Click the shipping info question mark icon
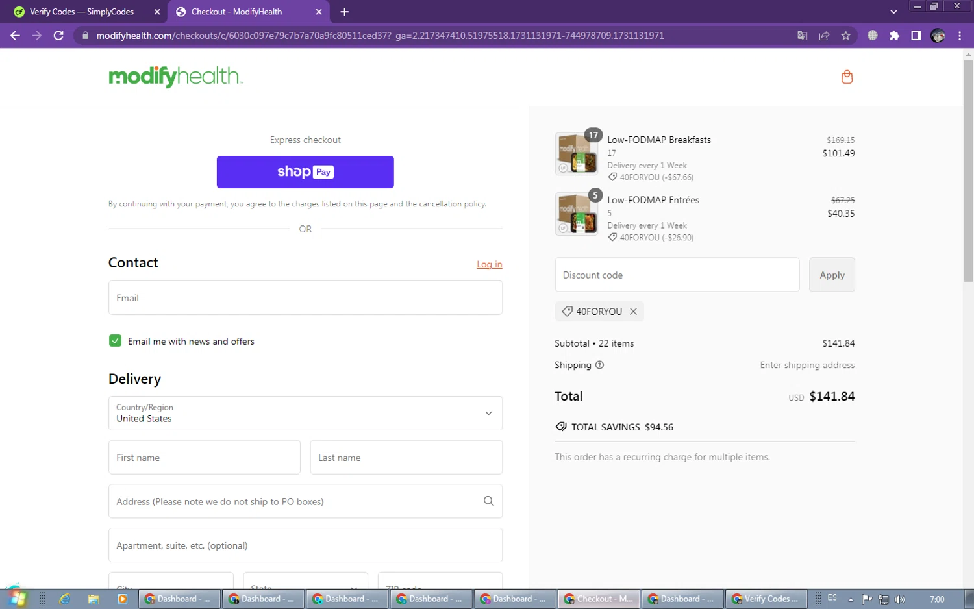974x609 pixels. [599, 365]
